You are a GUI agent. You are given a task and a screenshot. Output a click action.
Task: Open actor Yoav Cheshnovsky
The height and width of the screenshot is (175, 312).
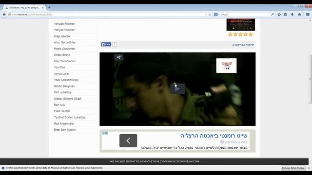pyautogui.click(x=66, y=80)
